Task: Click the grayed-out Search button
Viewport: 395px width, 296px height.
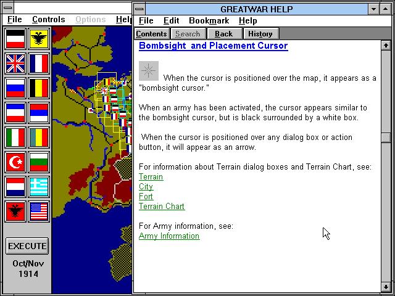Action: tap(188, 34)
